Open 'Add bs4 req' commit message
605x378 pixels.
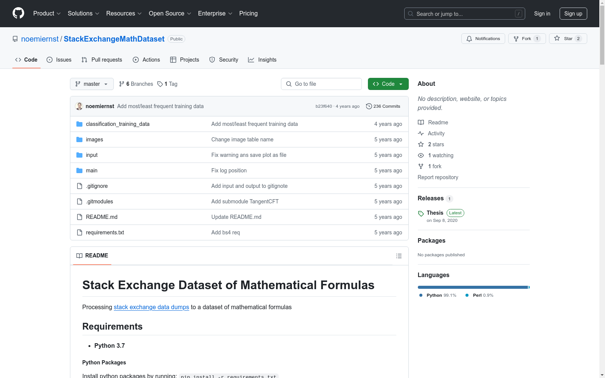pos(226,232)
